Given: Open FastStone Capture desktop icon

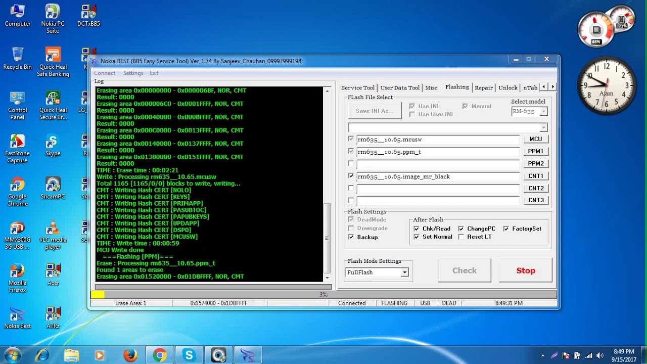Looking at the screenshot, I should click(x=17, y=149).
